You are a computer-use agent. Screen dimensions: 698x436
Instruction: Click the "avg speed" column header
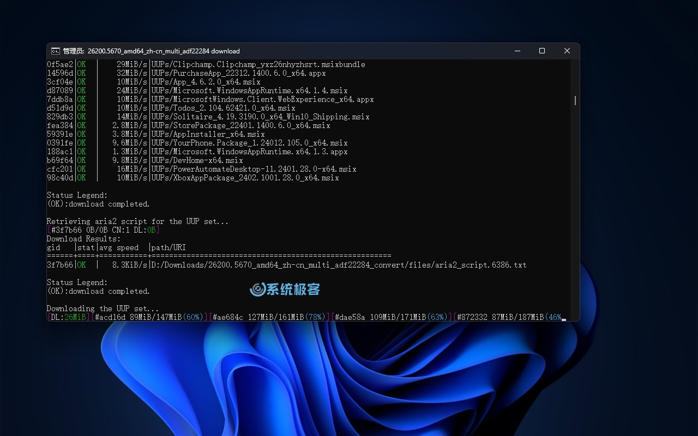(119, 247)
